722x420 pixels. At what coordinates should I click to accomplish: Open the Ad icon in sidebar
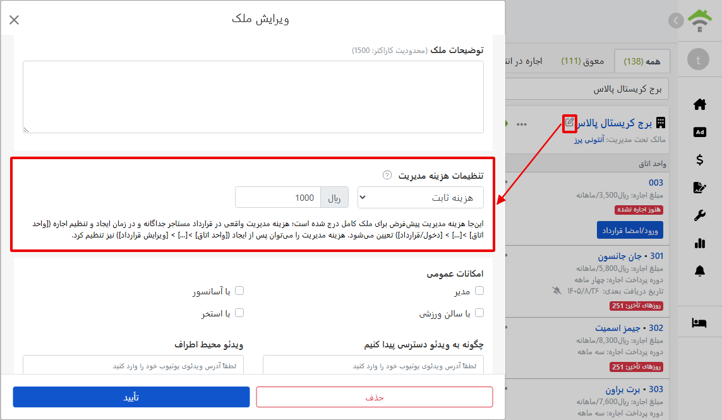pyautogui.click(x=699, y=132)
